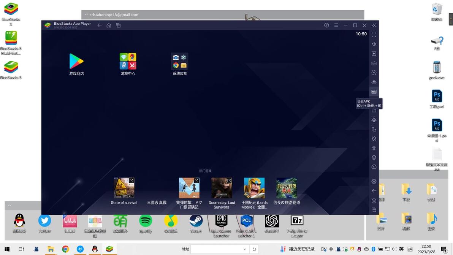453x255 pixels.
Task: Launch 王國紀元 (Lords Mobile) game
Action: coord(254,193)
